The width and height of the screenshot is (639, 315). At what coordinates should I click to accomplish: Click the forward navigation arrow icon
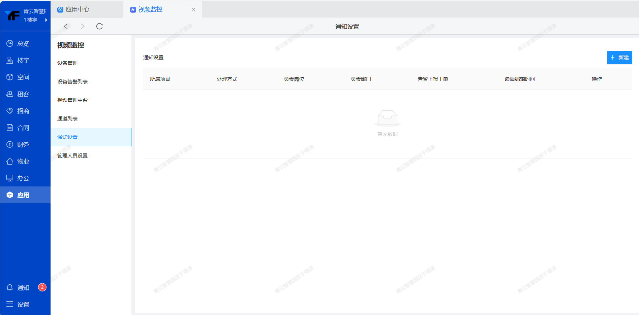[83, 26]
